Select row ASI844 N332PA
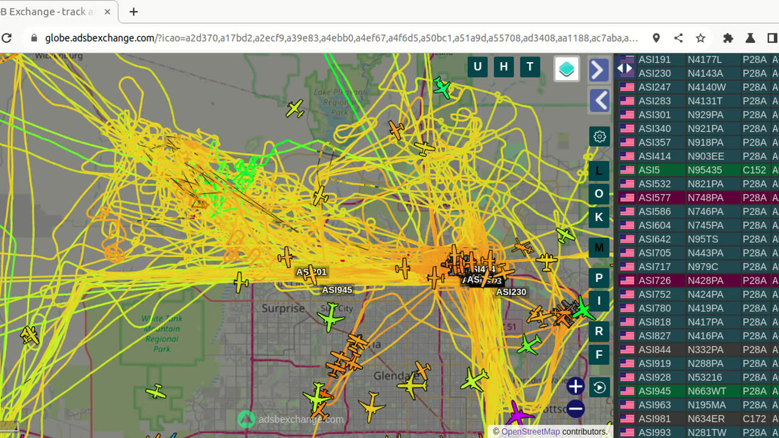Image resolution: width=779 pixels, height=438 pixels. pyautogui.click(x=699, y=350)
